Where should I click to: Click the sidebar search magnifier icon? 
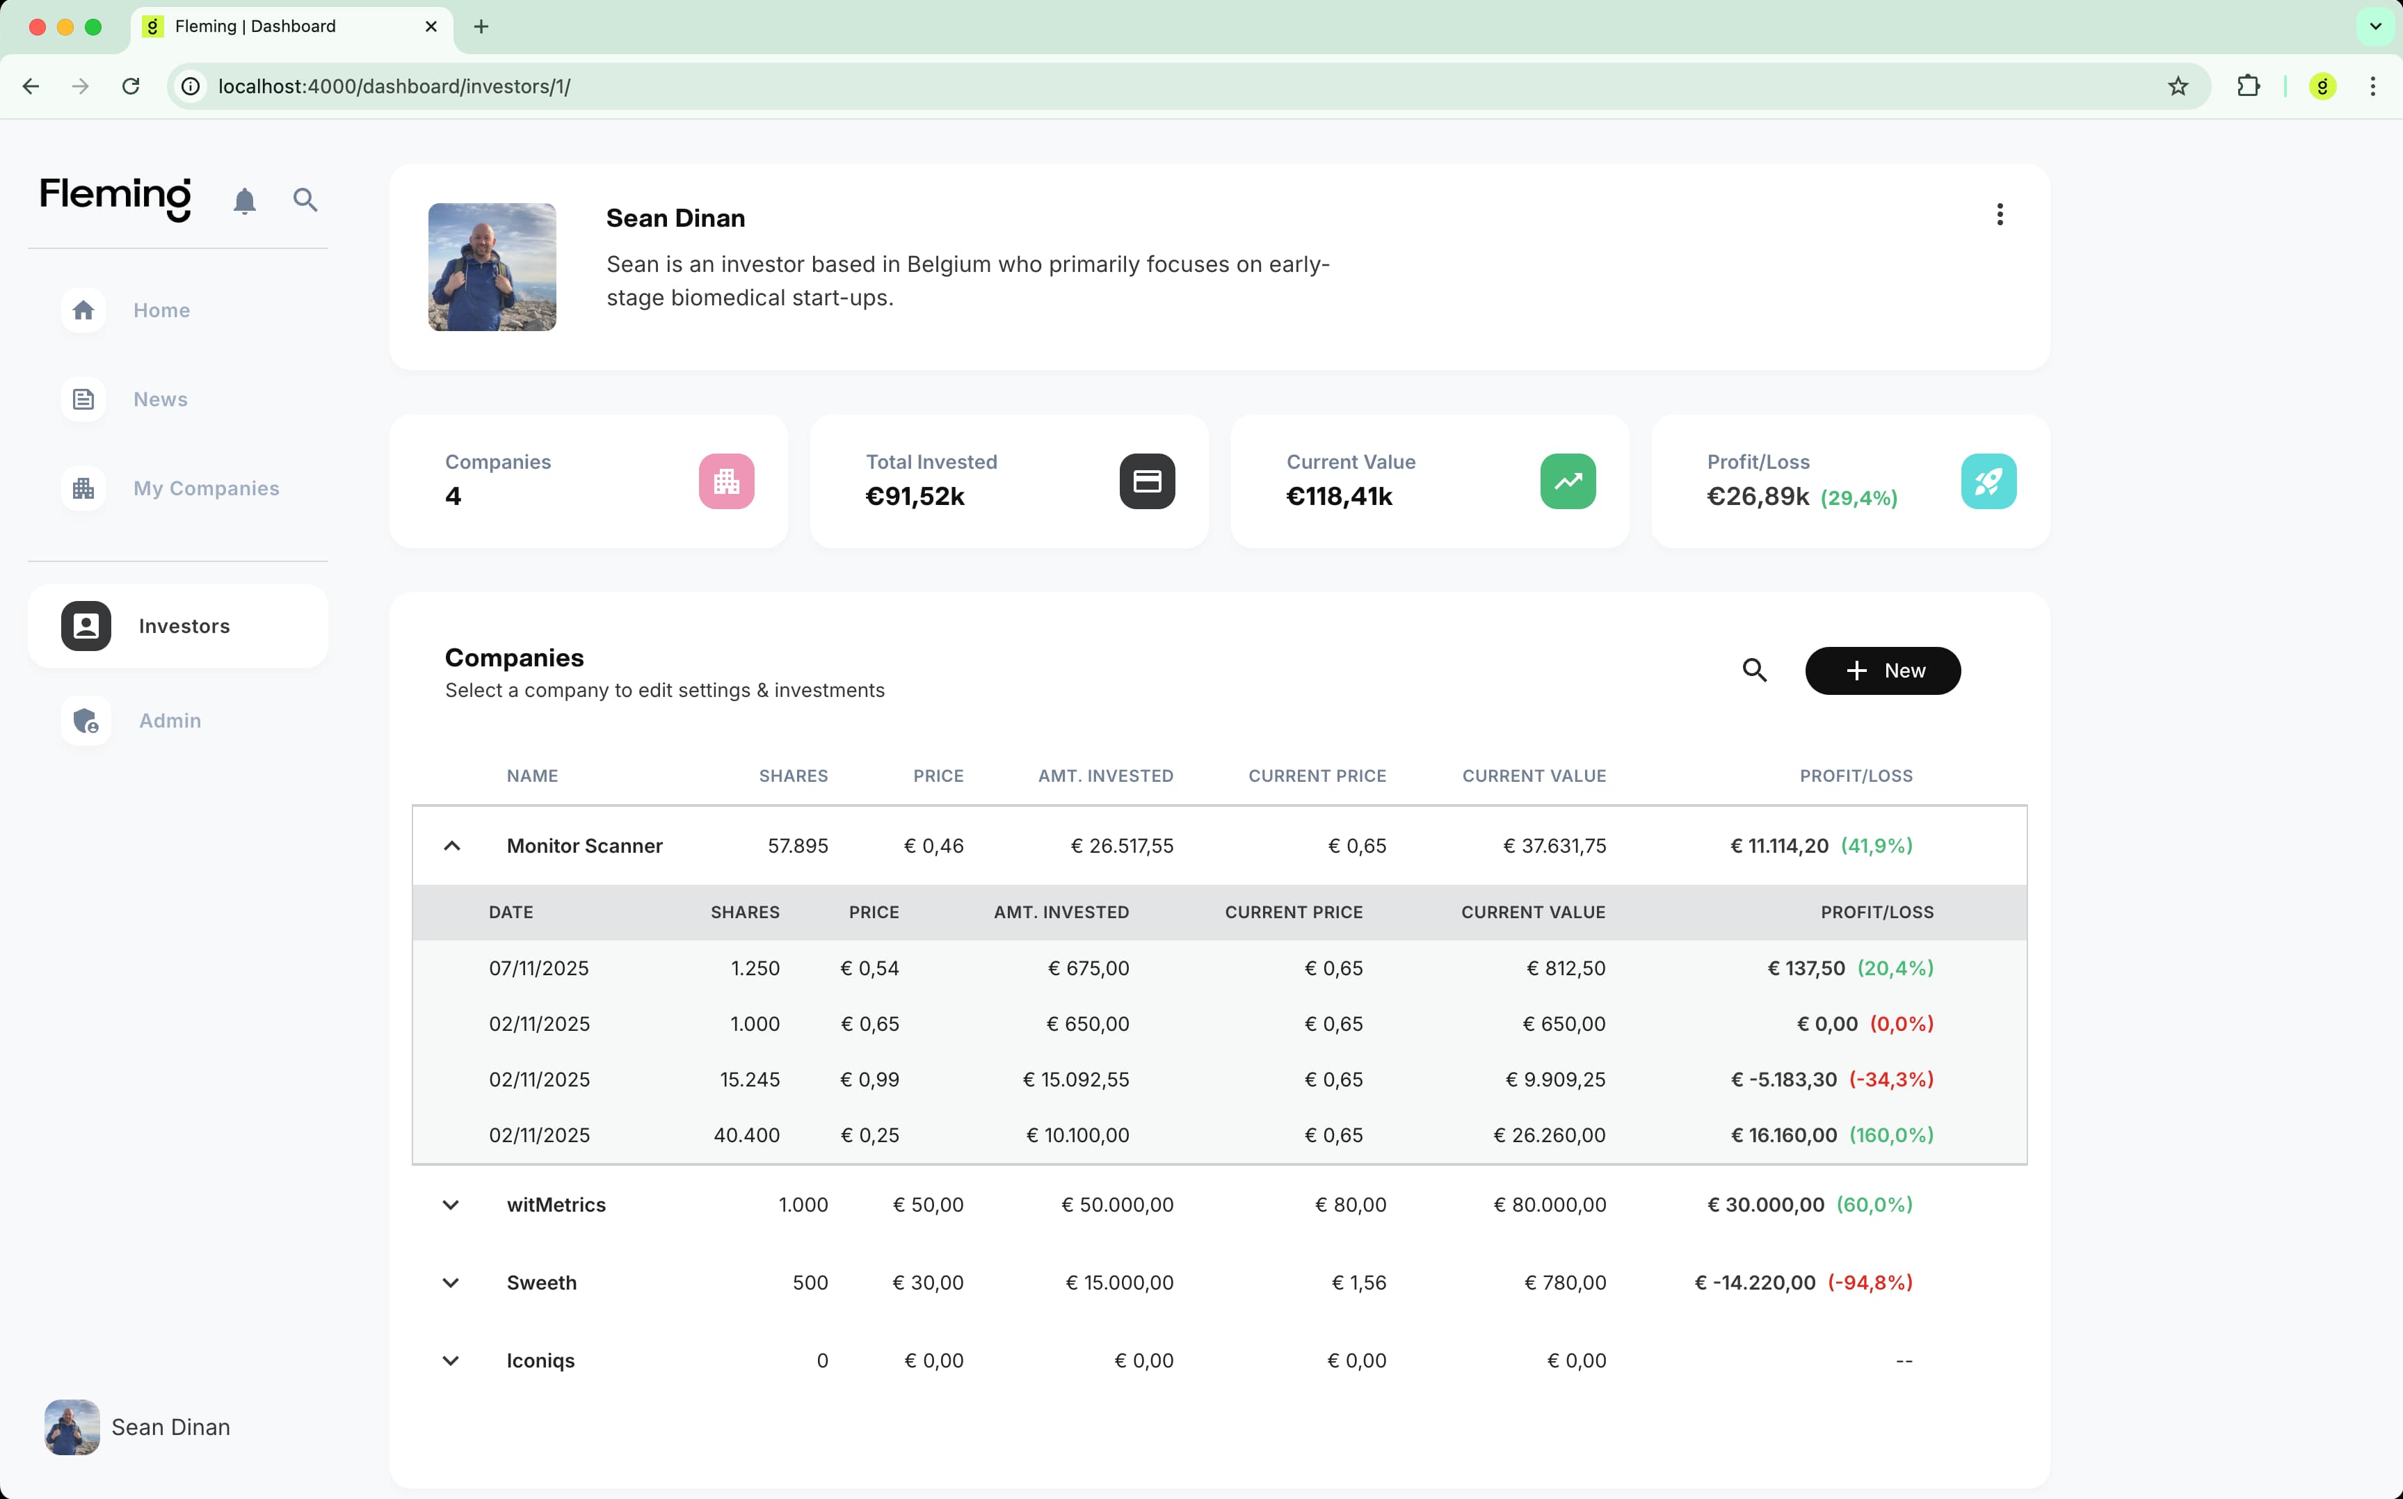pos(305,200)
